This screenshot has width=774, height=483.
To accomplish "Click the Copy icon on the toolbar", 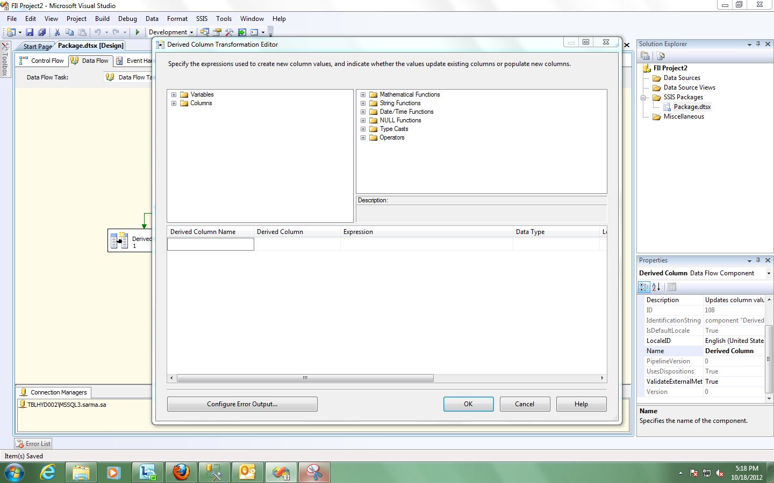I will [69, 32].
